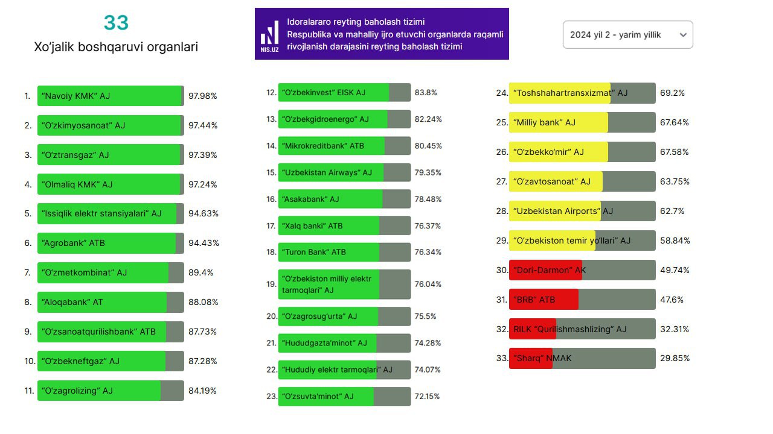Select the yellow "Milliy bank" AJ bar
The height and width of the screenshot is (434, 773).
click(x=582, y=122)
